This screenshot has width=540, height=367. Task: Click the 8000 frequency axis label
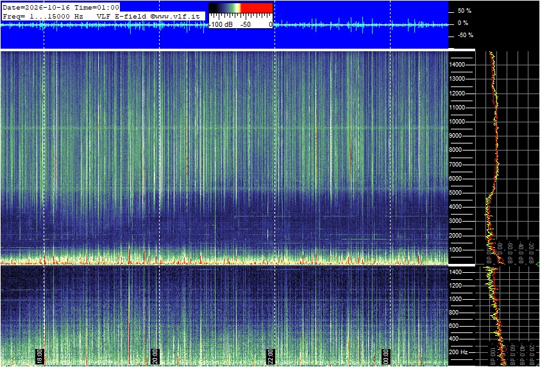455,150
